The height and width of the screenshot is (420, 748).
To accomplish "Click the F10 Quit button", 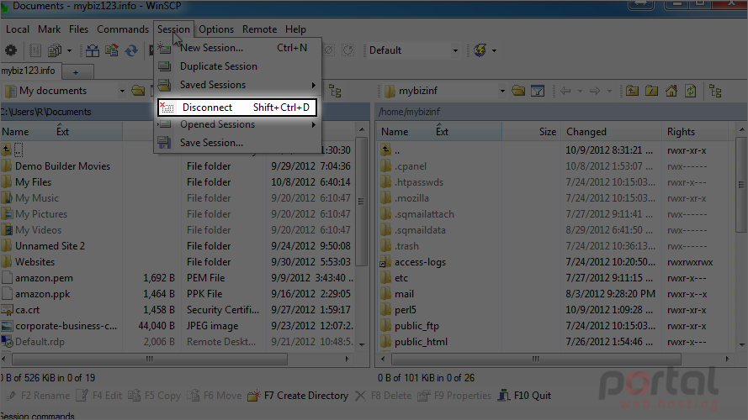I will tap(524, 396).
